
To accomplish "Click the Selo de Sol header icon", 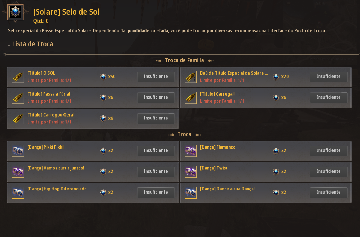I will point(15,12).
